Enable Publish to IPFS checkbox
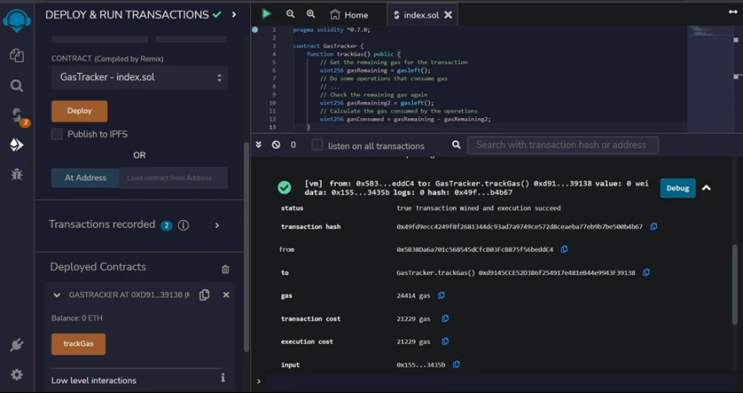 (57, 134)
